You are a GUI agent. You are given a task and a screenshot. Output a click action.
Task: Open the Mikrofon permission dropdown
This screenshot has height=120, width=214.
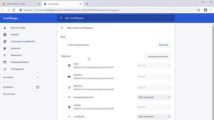(x=154, y=88)
